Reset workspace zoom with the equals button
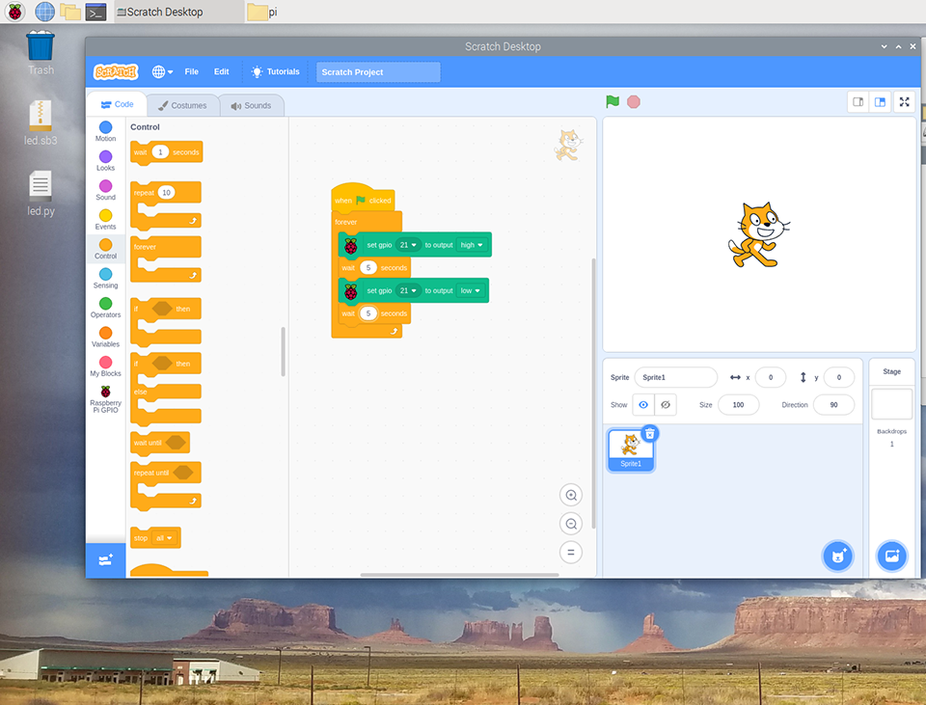926x705 pixels. pyautogui.click(x=571, y=553)
